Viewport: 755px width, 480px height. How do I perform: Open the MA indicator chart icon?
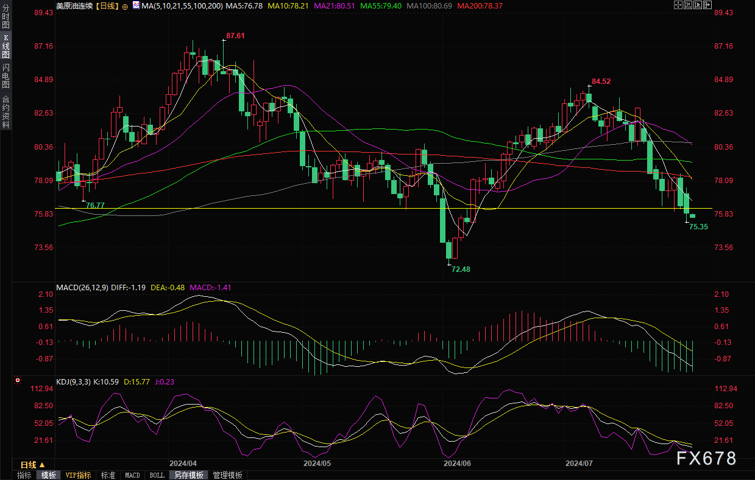coord(135,6)
